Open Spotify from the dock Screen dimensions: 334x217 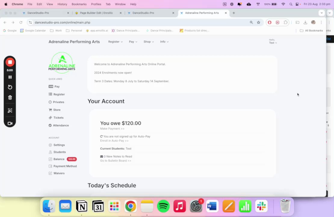click(x=163, y=206)
